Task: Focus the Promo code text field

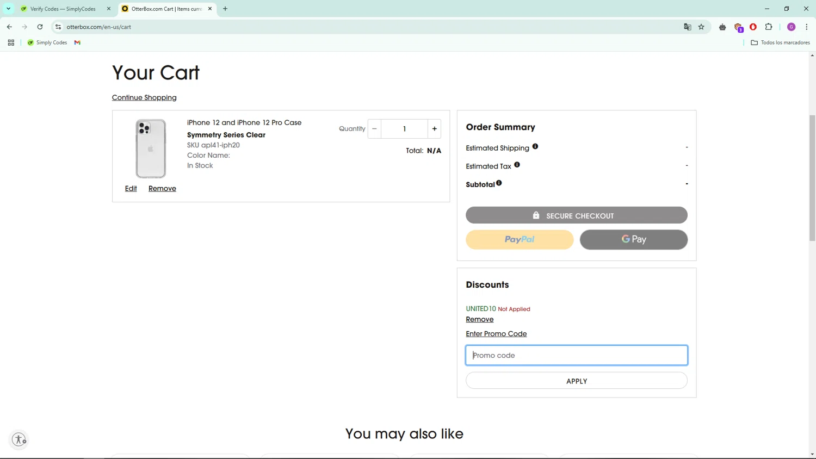Action: pos(577,355)
